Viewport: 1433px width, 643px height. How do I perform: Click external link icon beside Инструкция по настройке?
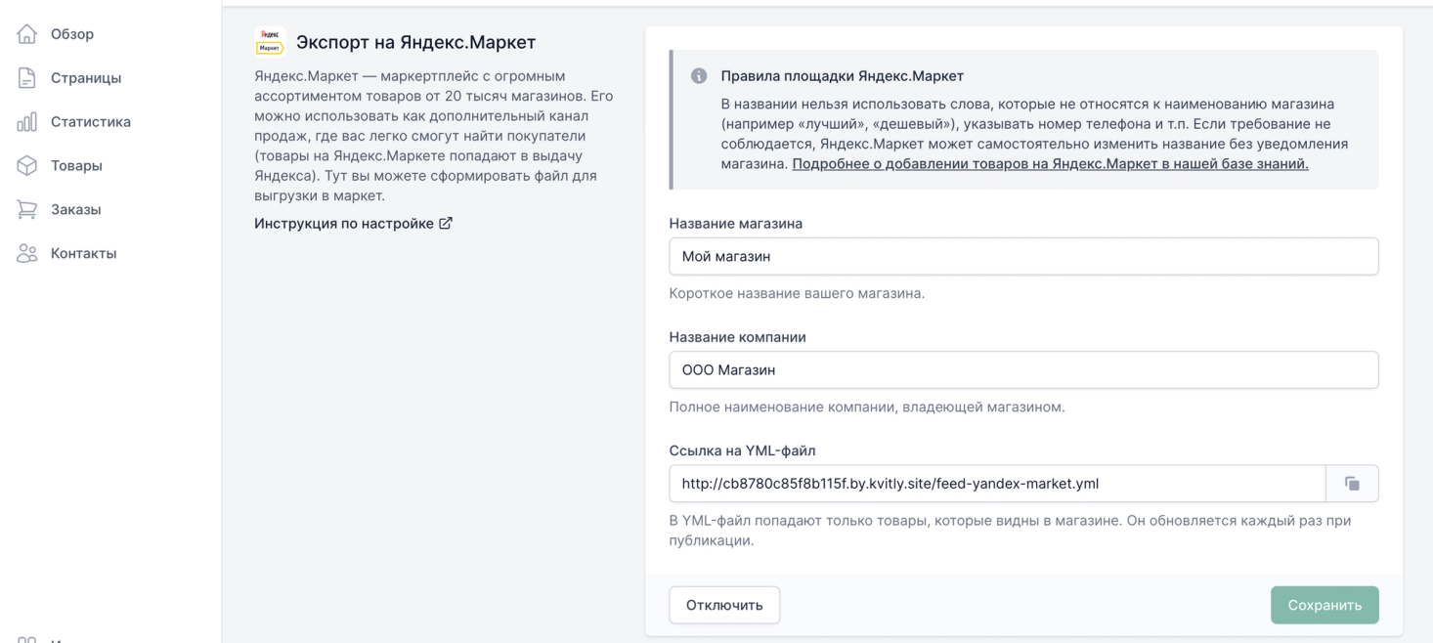446,223
